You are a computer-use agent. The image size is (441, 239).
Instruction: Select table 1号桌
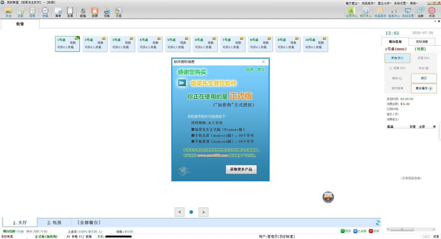tap(68, 44)
